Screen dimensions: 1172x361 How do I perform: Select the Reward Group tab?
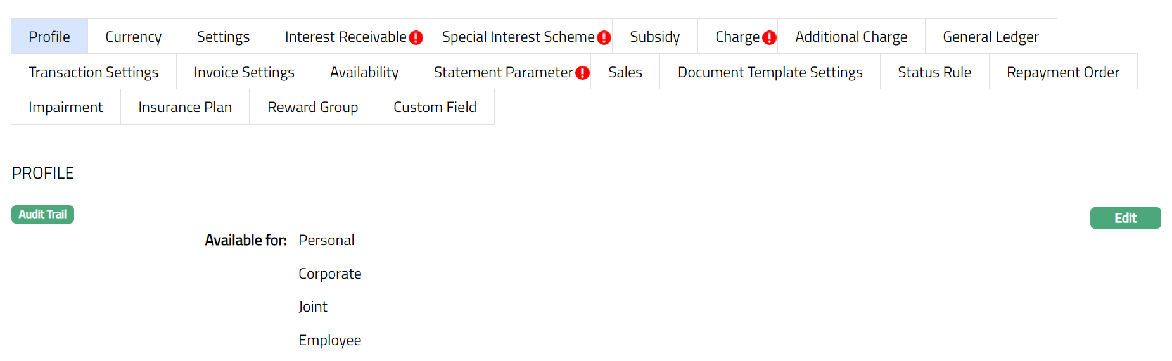coord(312,107)
